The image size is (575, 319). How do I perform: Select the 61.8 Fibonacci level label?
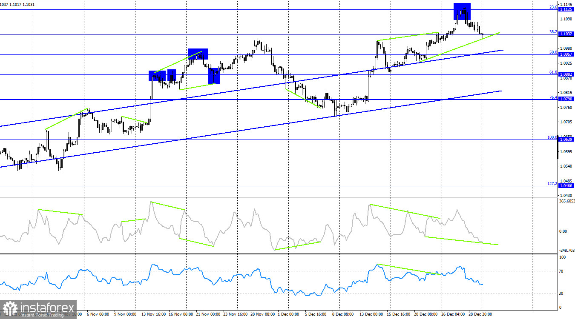[553, 72]
